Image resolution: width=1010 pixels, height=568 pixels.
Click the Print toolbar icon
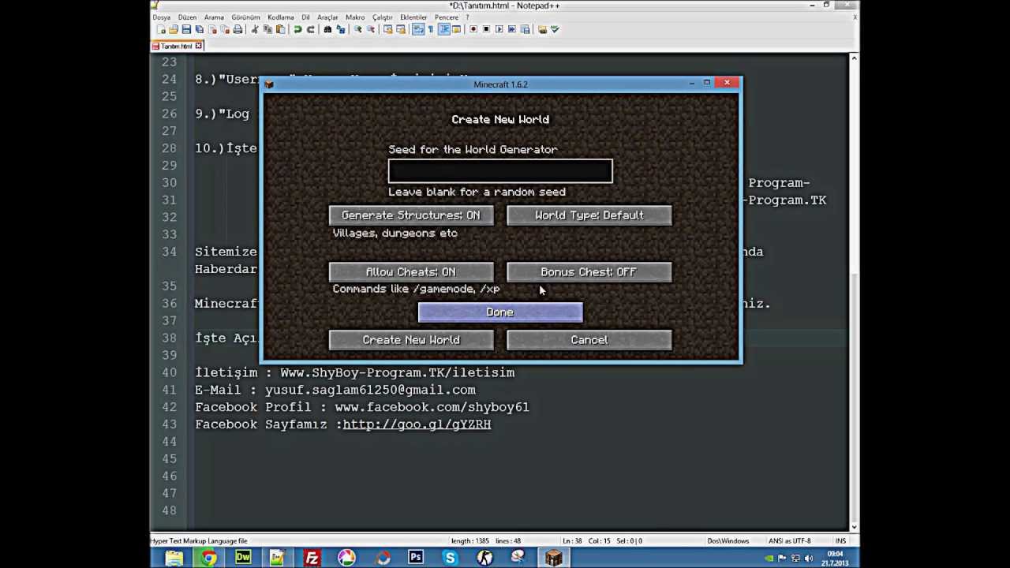pos(238,29)
